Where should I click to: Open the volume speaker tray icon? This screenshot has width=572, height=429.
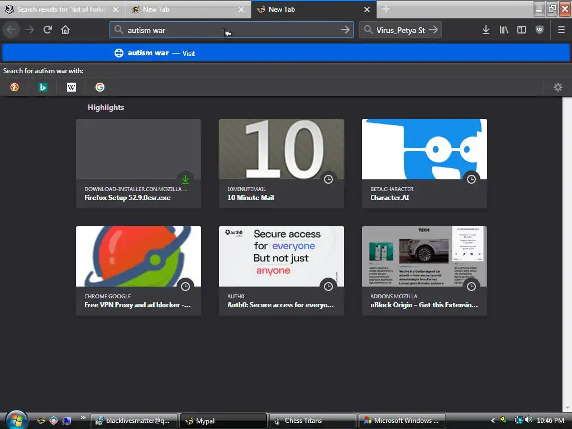530,420
